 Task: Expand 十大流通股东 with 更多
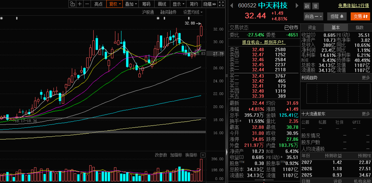click(366, 114)
